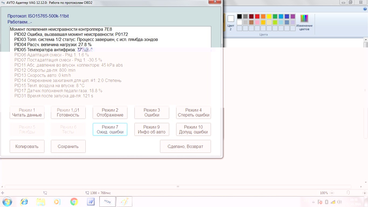The width and height of the screenshot is (368, 207).
Task: Select Режим 2 Отображение mode
Action: [110, 113]
